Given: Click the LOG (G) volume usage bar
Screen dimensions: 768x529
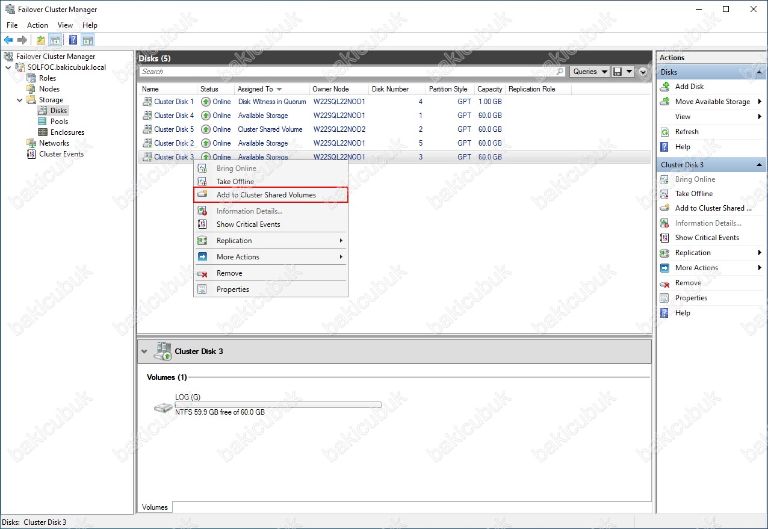Looking at the screenshot, I should [x=278, y=405].
